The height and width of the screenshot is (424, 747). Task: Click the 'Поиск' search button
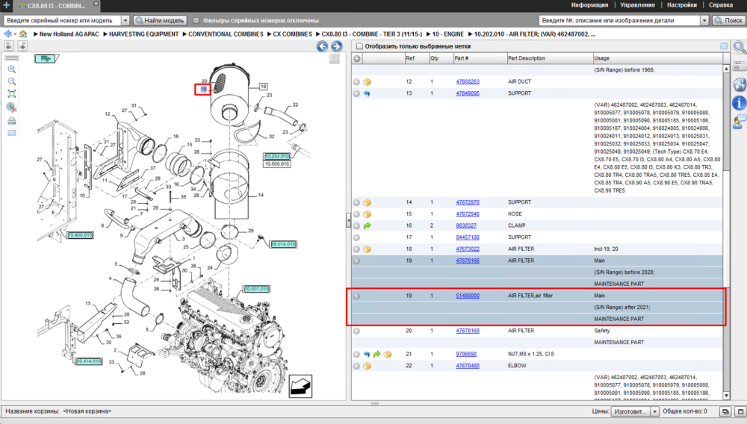728,20
